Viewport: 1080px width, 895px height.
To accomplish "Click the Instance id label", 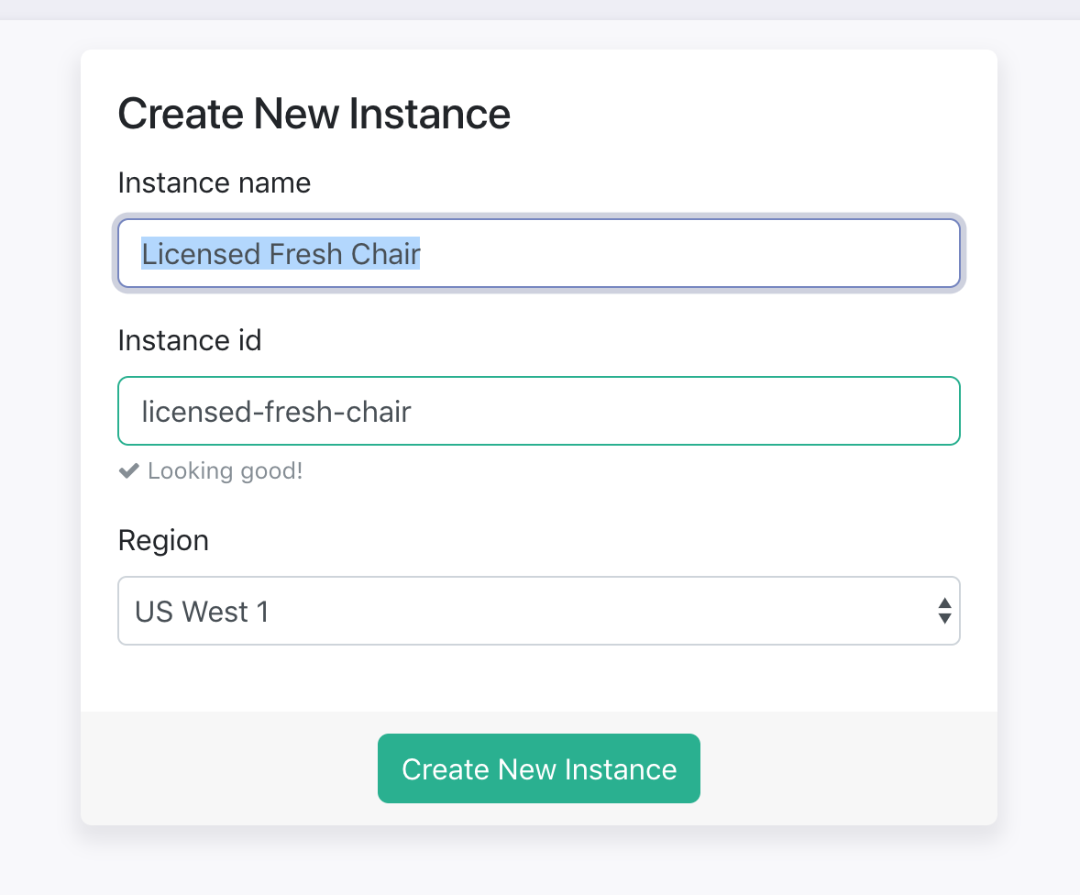I will [x=190, y=341].
